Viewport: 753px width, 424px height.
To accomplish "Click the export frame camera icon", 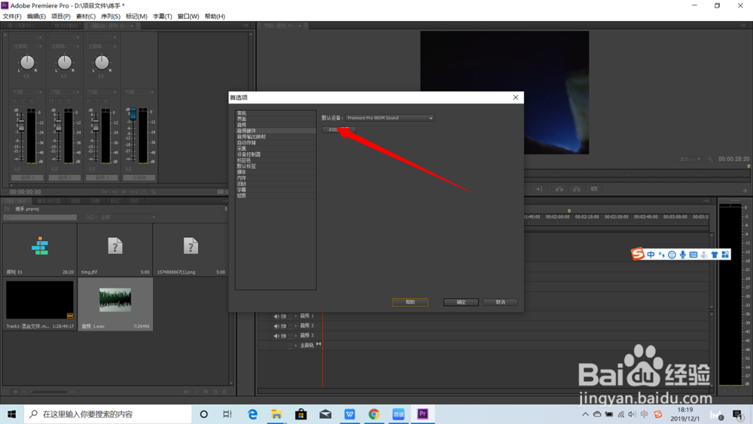I will point(594,189).
